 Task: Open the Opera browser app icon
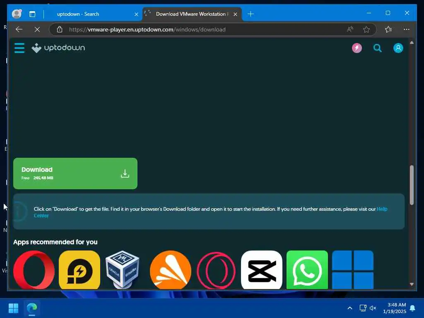(34, 270)
